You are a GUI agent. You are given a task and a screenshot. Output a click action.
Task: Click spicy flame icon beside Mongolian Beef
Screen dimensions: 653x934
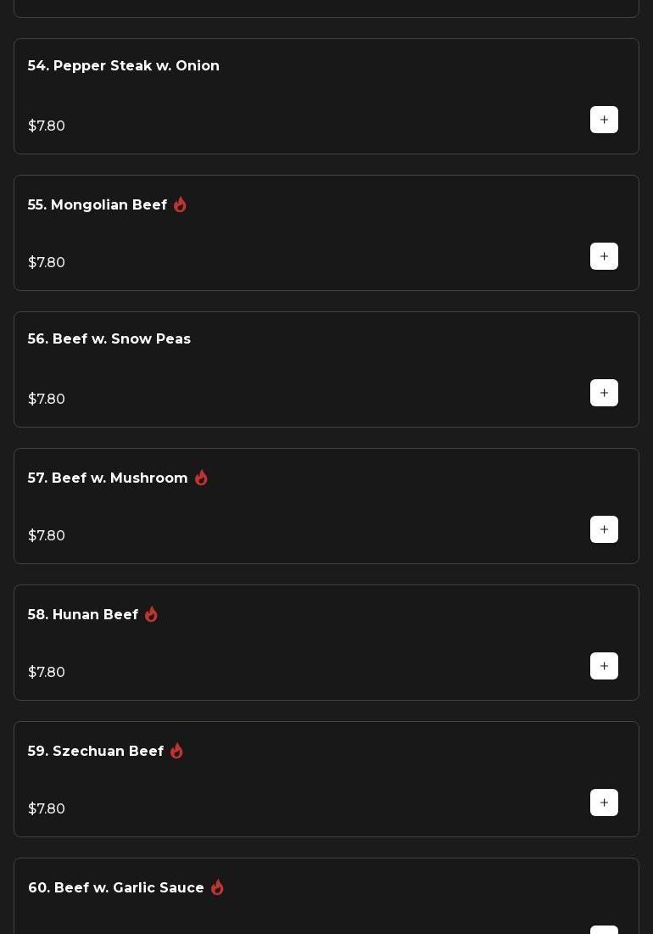tap(180, 204)
